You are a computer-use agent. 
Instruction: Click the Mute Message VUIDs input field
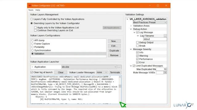(x=160, y=73)
